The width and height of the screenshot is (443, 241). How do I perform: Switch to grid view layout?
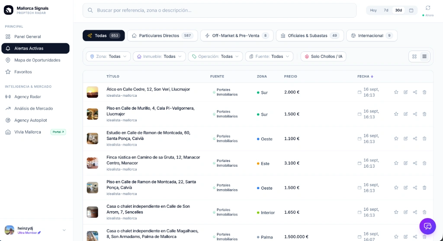tap(414, 57)
